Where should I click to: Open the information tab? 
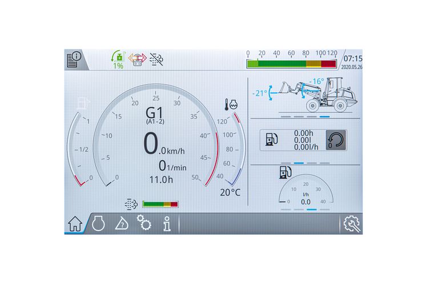[167, 224]
